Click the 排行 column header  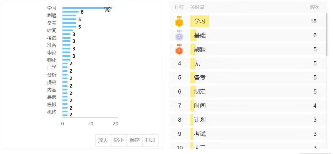179,7
